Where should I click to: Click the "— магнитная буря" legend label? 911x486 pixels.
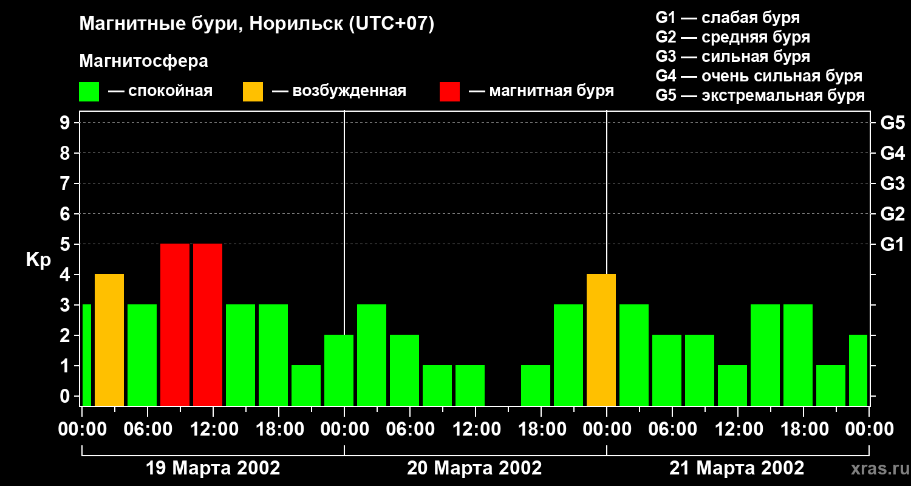(x=542, y=91)
